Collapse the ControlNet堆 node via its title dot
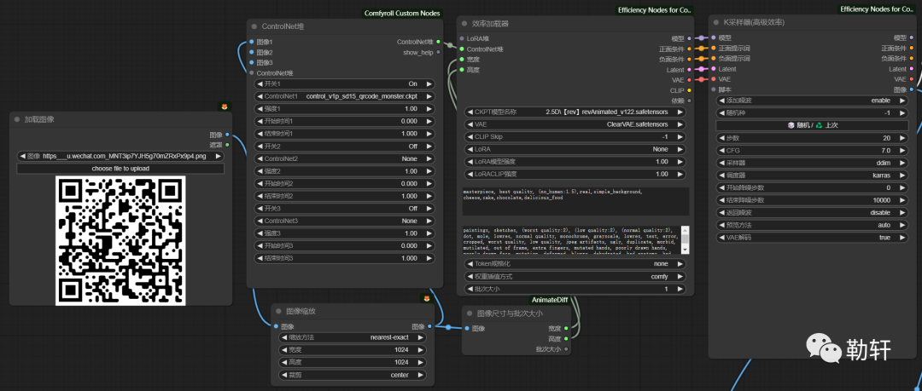 click(254, 26)
